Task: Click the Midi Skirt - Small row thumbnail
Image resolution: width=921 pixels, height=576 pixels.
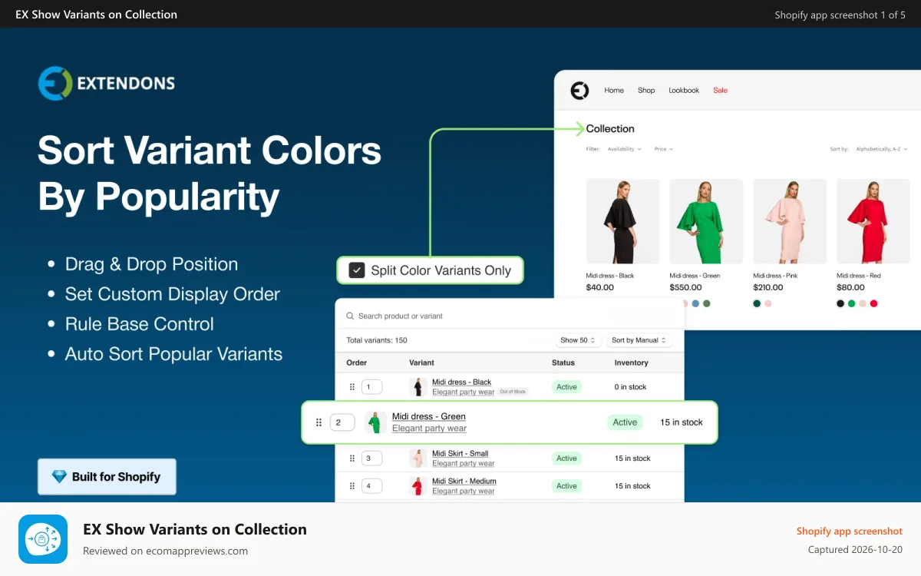Action: point(418,458)
